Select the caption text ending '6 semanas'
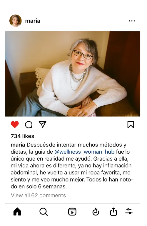Screen dimensions: 147x226 72,166
